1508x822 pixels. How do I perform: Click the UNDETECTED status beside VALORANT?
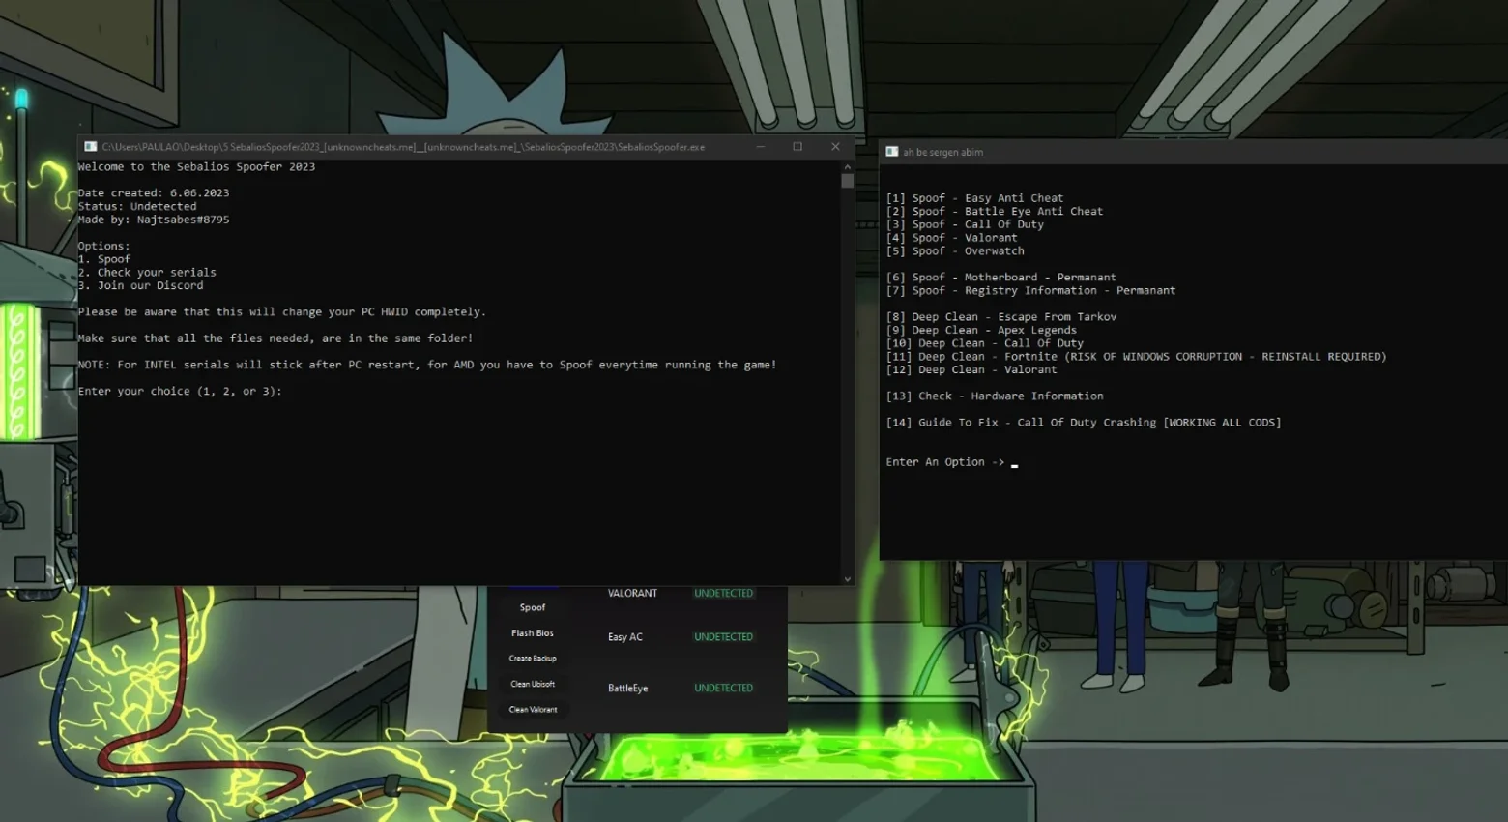point(723,593)
